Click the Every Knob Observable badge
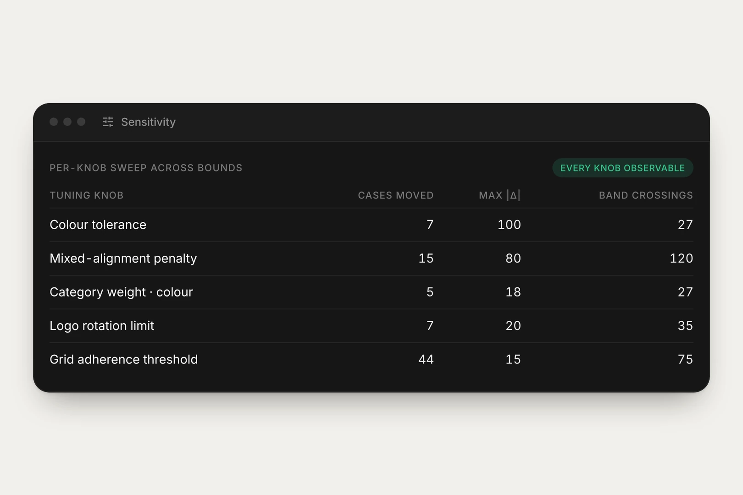 coord(622,168)
